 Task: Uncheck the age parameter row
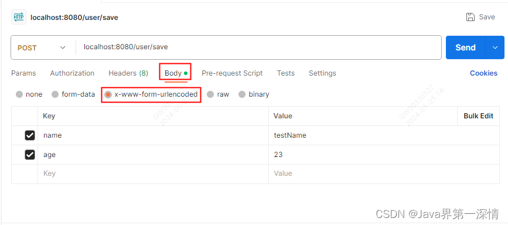[x=30, y=155]
